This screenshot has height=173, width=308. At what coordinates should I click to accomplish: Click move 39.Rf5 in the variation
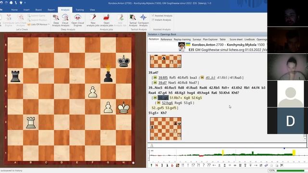[x=163, y=78]
